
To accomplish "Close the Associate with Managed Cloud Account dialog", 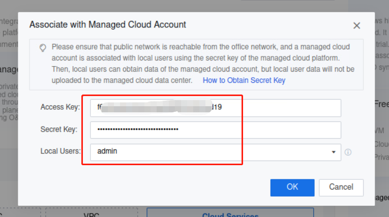I will [356, 25].
